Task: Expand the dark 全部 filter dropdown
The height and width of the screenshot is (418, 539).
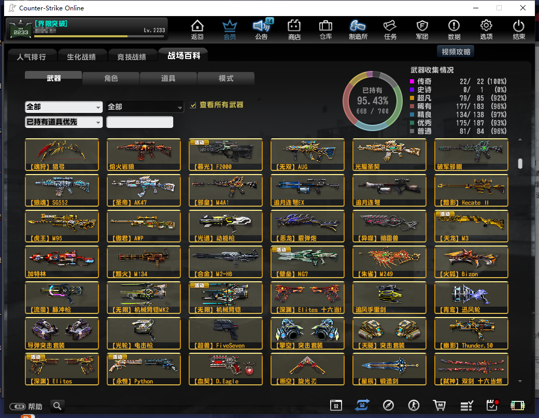Action: click(145, 107)
